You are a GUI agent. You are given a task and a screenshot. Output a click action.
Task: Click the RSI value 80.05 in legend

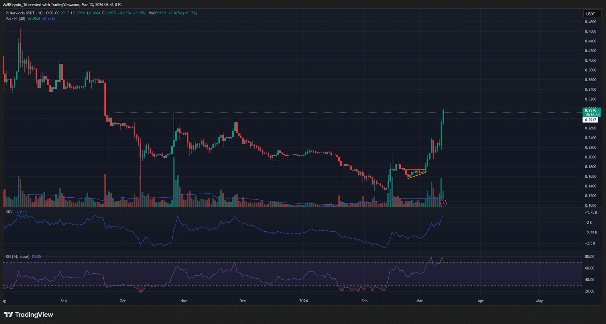[x=36, y=257]
